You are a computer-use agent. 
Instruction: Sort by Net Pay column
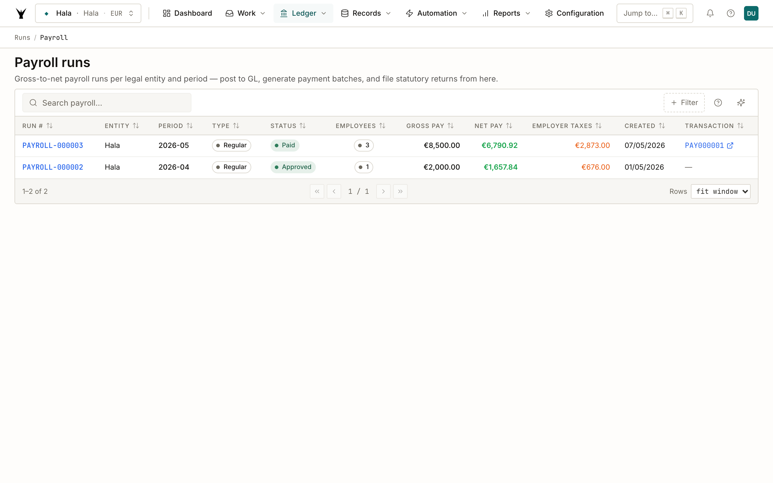[x=493, y=126]
